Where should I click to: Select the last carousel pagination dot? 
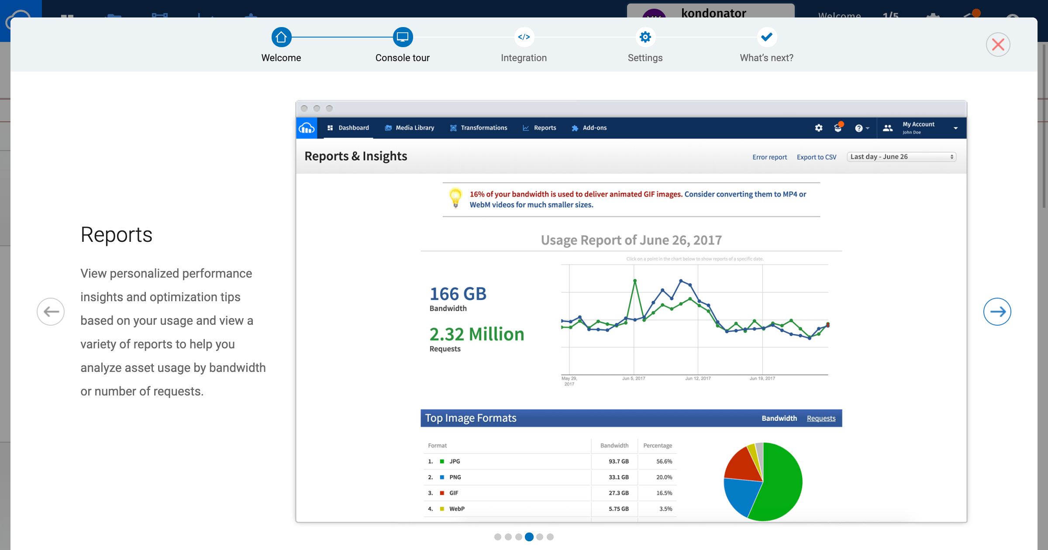[550, 537]
